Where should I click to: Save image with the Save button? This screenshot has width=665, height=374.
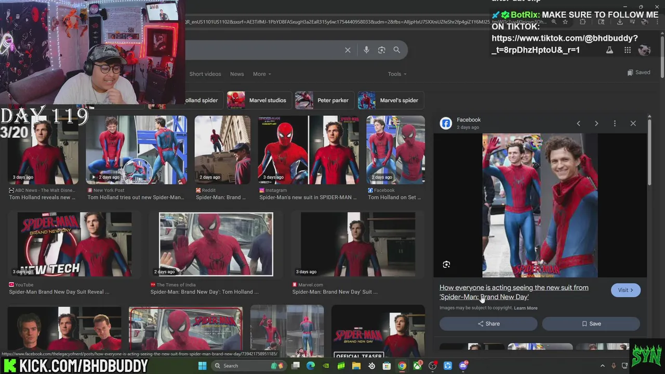point(591,324)
